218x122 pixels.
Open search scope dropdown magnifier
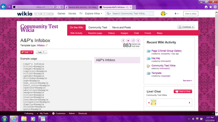point(109,14)
